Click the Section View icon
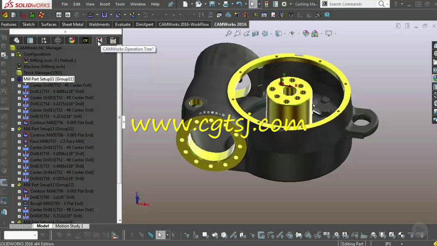This screenshot has height=246, width=437. pos(256,33)
